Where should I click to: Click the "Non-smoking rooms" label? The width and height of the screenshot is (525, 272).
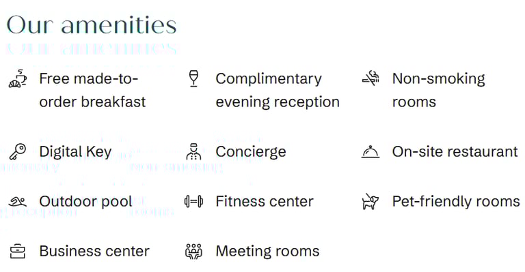coord(439,90)
